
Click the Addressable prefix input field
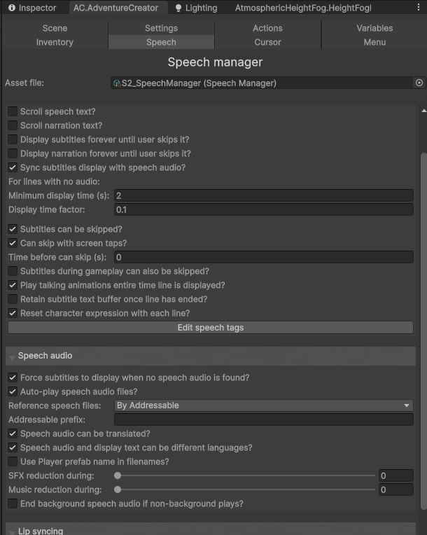[x=263, y=419]
